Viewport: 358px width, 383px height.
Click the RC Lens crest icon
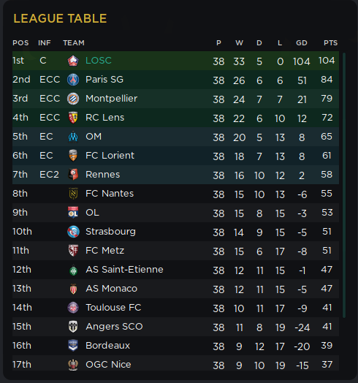click(x=73, y=118)
